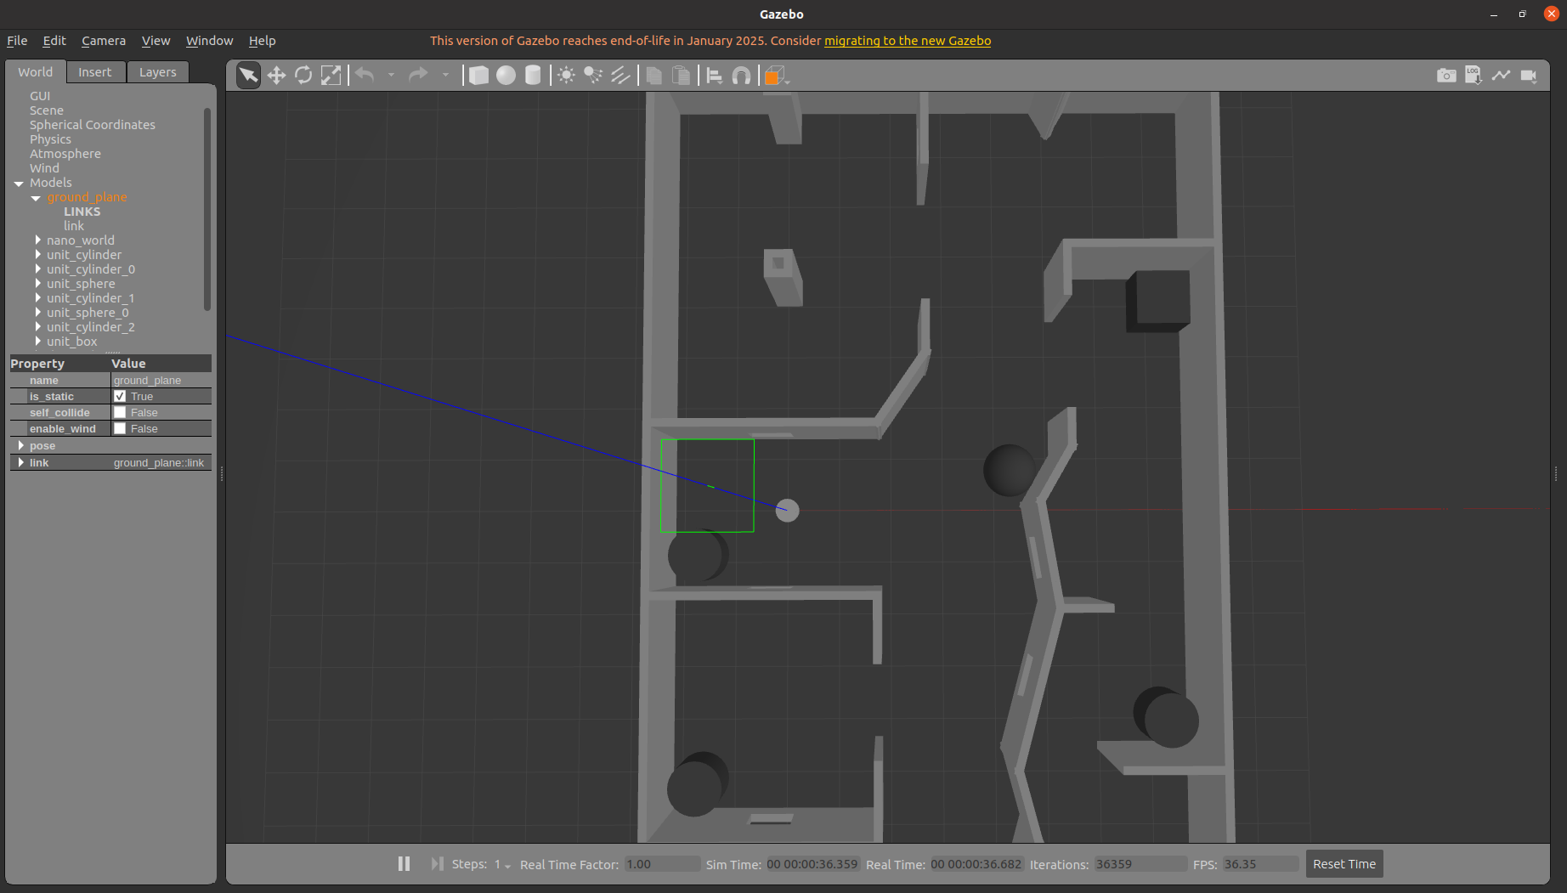The width and height of the screenshot is (1567, 893).
Task: Select Spherical Coordinates in world tree
Action: click(93, 125)
